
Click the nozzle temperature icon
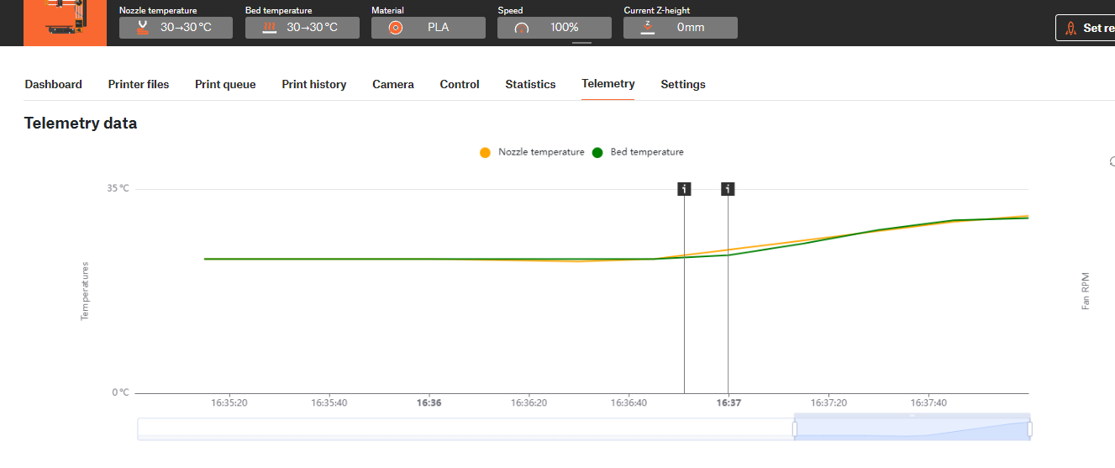coord(142,27)
